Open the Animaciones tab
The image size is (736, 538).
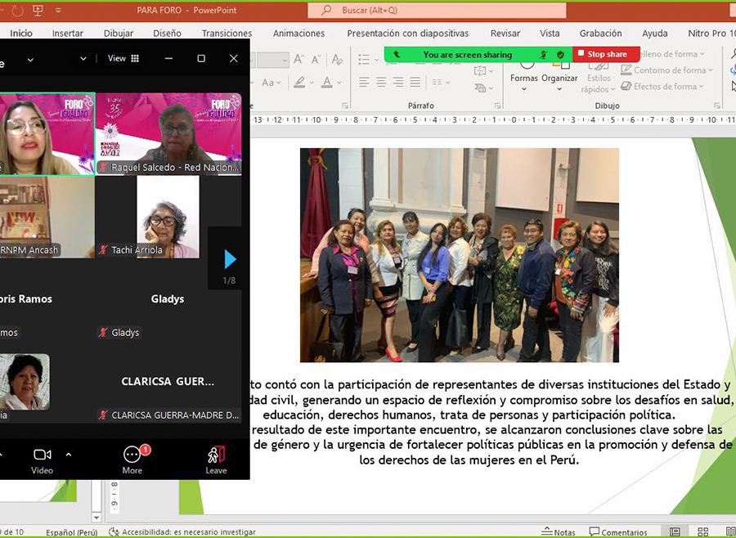coord(299,34)
